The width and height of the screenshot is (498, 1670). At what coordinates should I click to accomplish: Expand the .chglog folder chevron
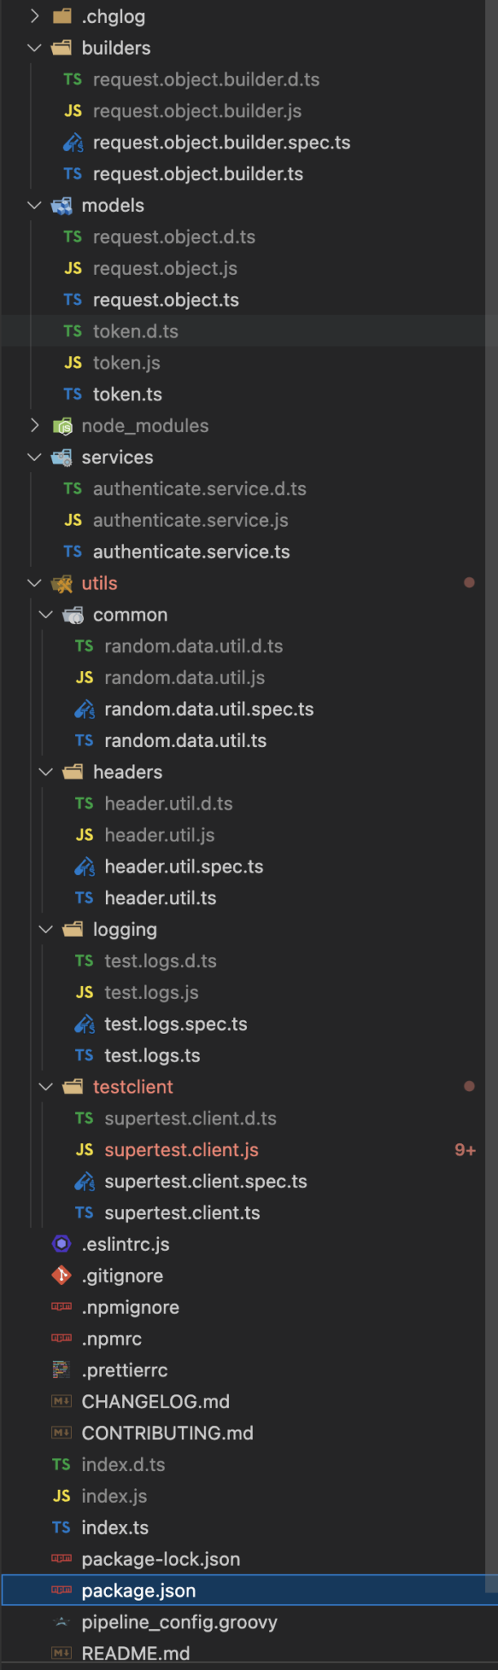coord(34,16)
